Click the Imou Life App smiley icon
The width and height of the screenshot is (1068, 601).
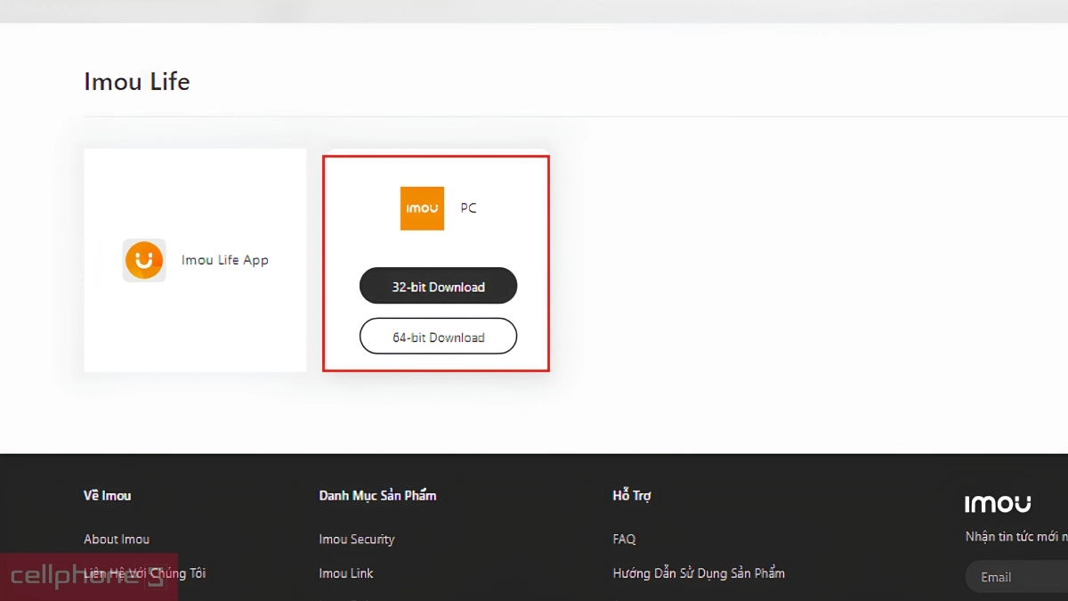[x=144, y=261]
